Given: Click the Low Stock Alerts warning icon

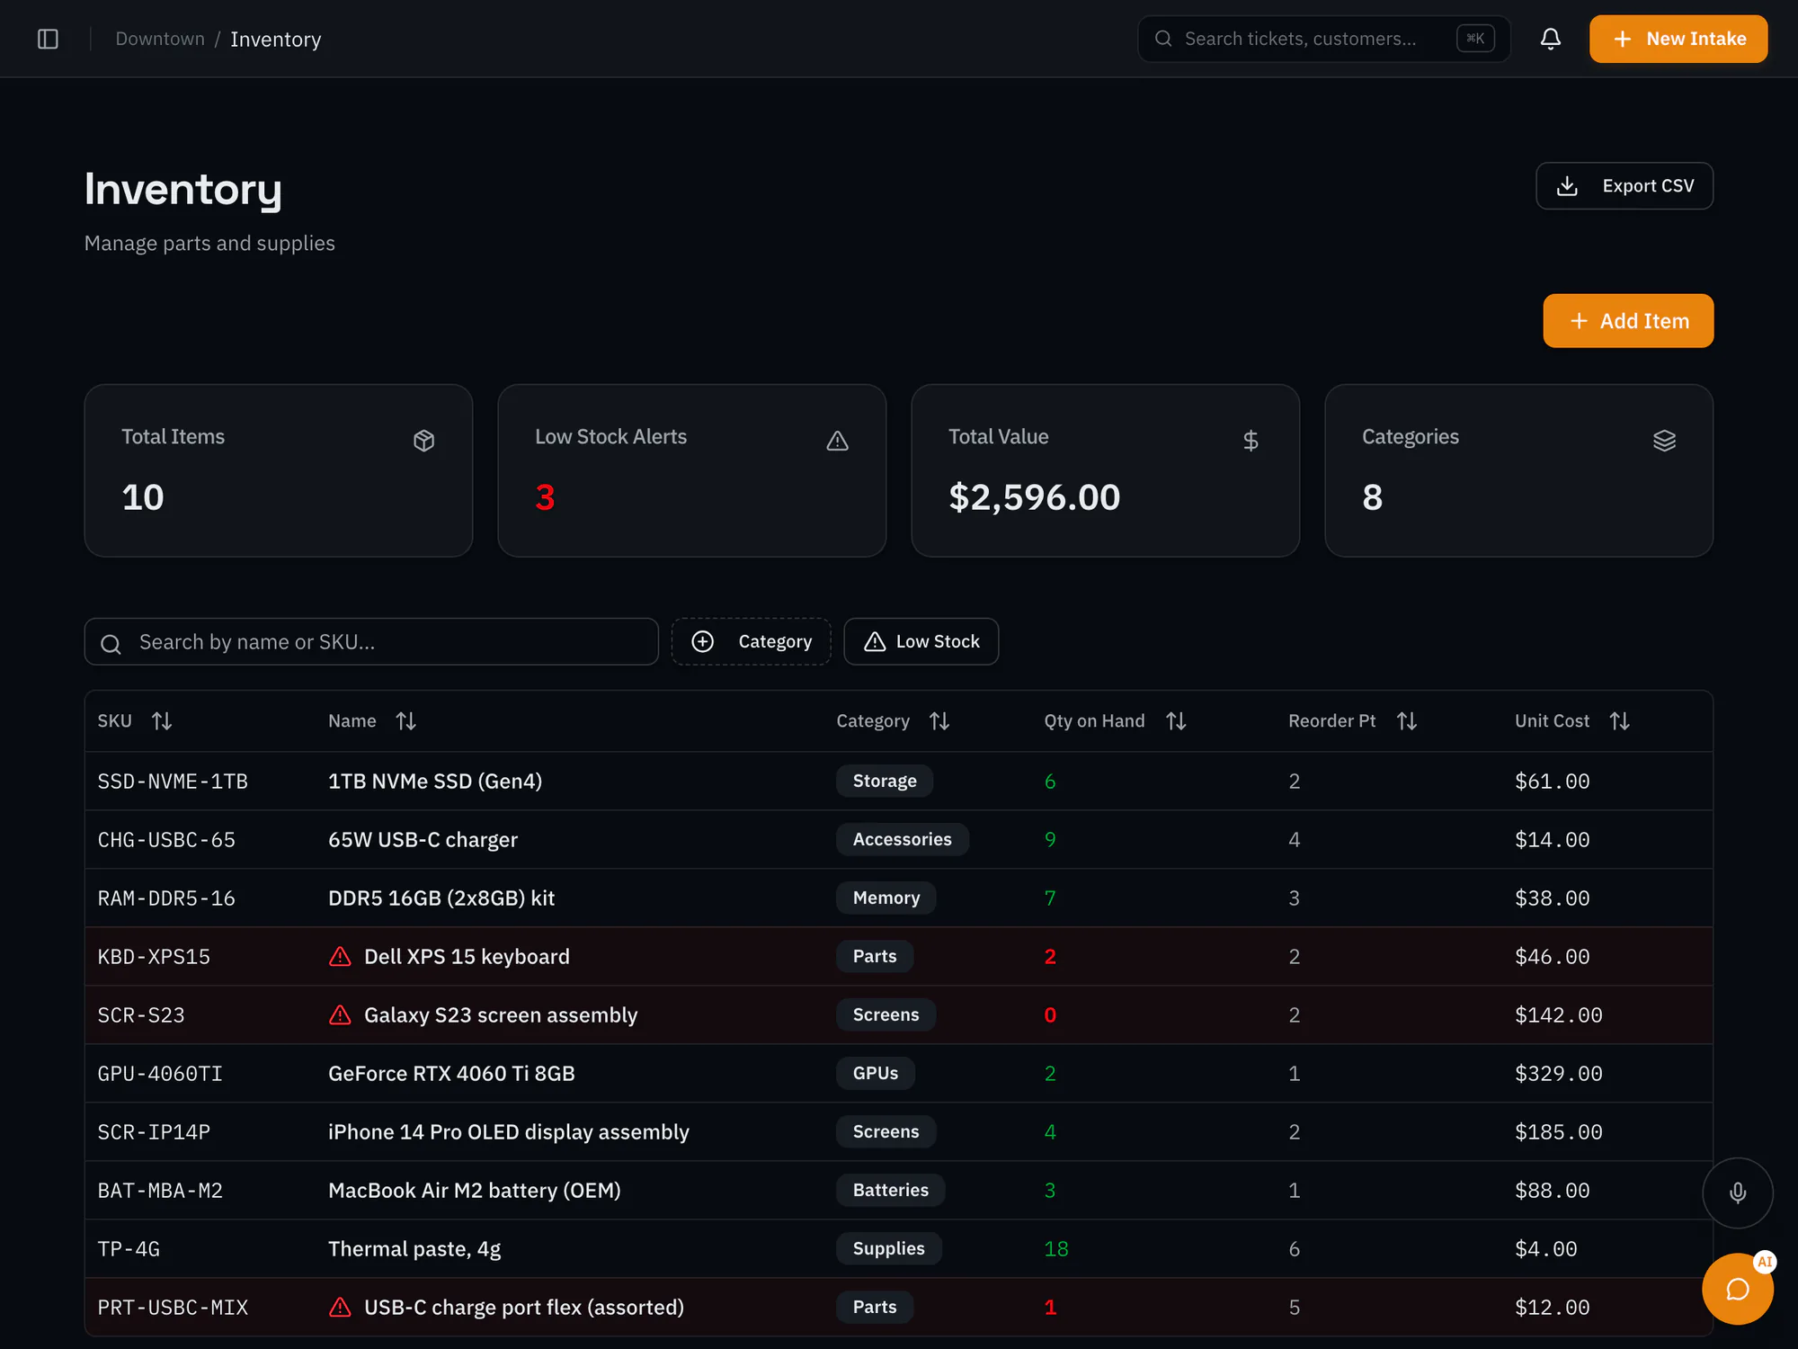Looking at the screenshot, I should click(837, 441).
